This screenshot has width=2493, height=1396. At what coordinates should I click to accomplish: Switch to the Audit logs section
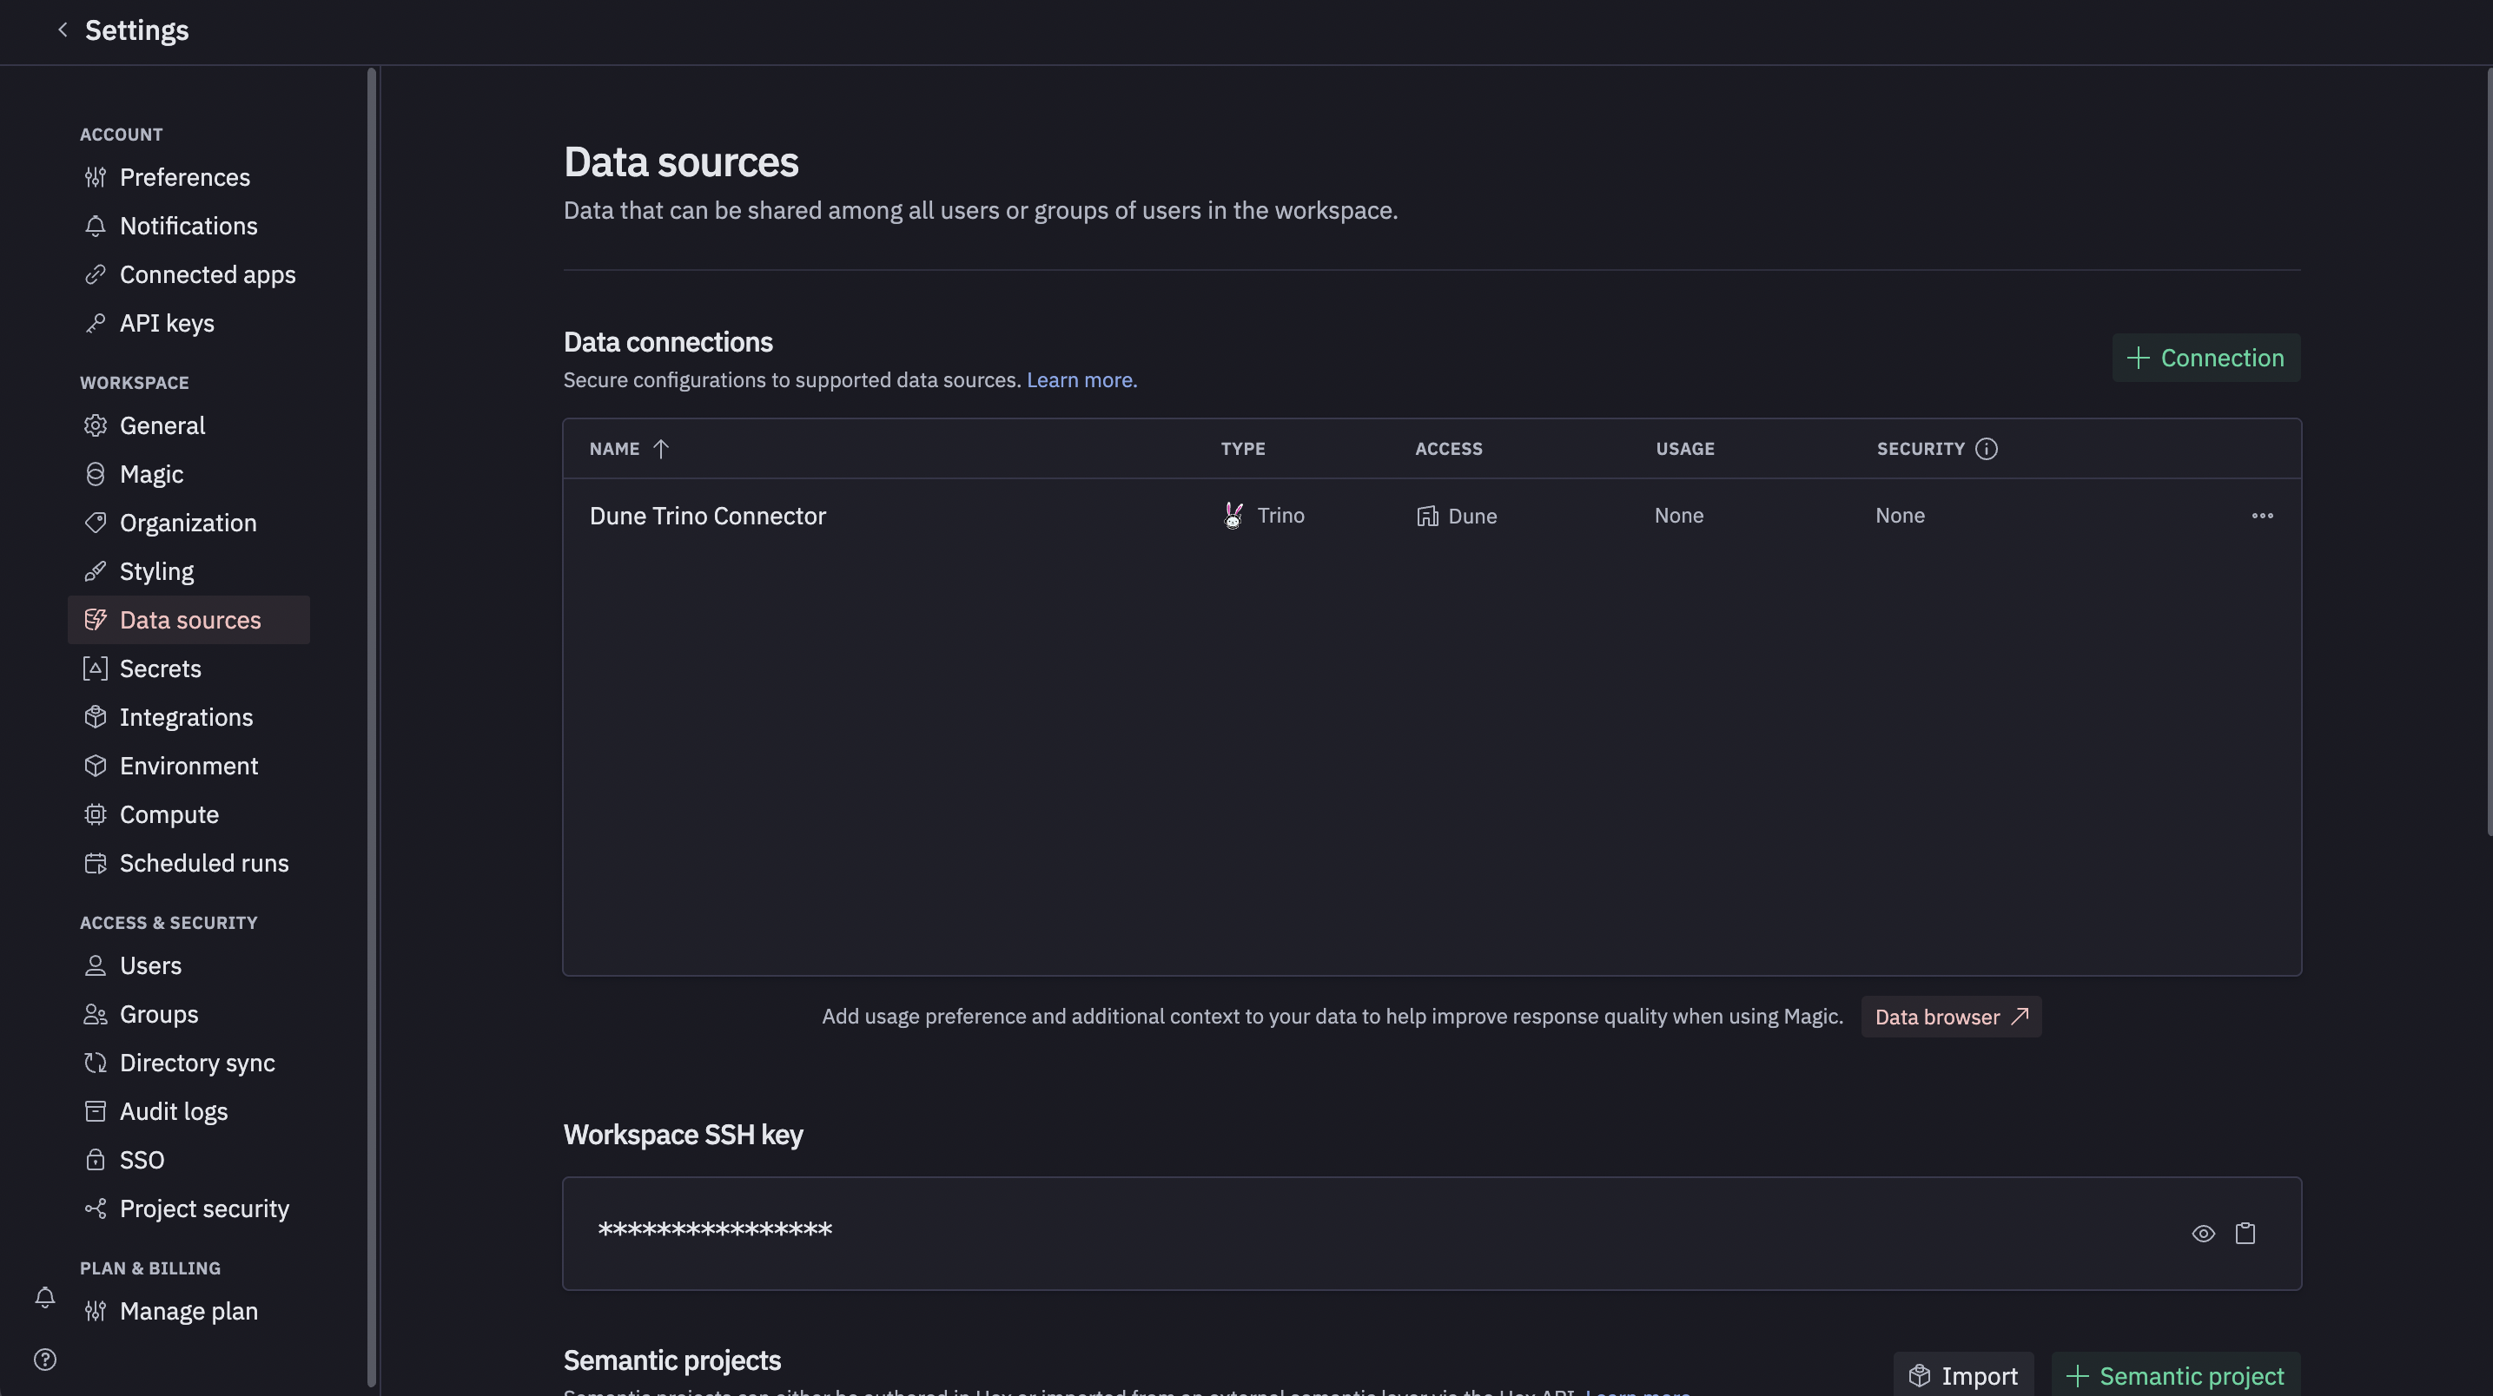coord(172,1110)
